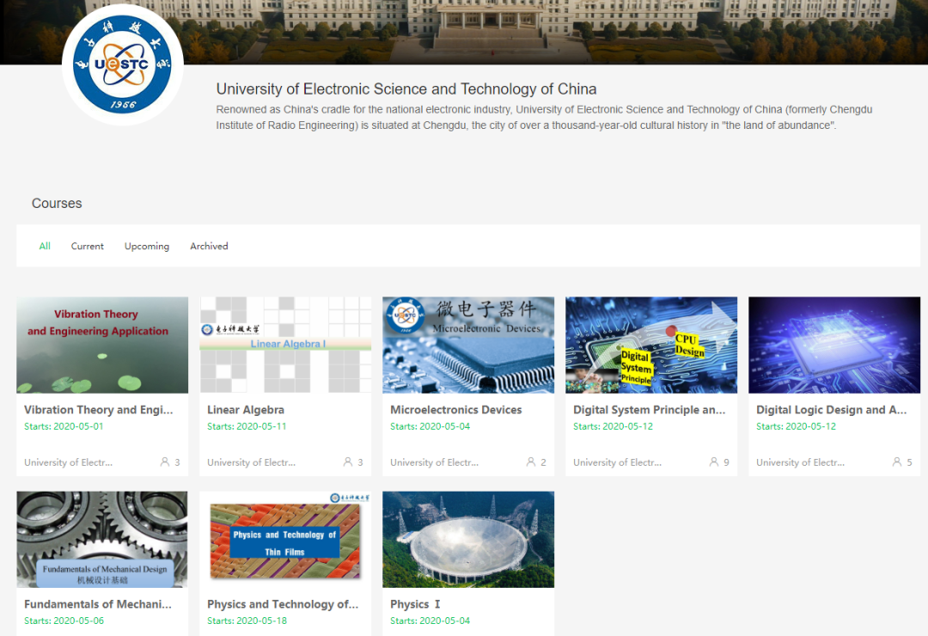Click the 'Microelectronics Devices' course title
The image size is (928, 636).
[x=455, y=410]
